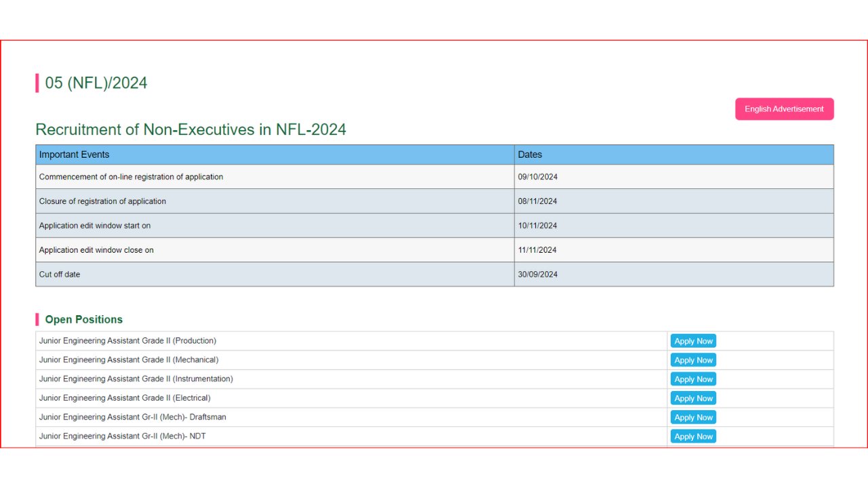
Task: Apply Now for Grade II (Production)
Action: click(x=693, y=341)
